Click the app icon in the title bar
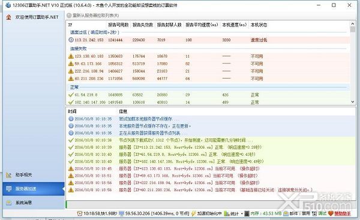The image size is (360, 220). pos(8,5)
